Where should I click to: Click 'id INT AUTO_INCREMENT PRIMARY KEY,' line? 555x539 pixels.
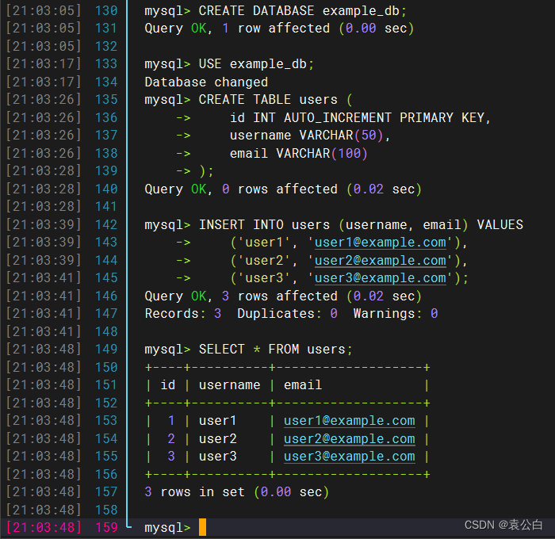(x=360, y=118)
